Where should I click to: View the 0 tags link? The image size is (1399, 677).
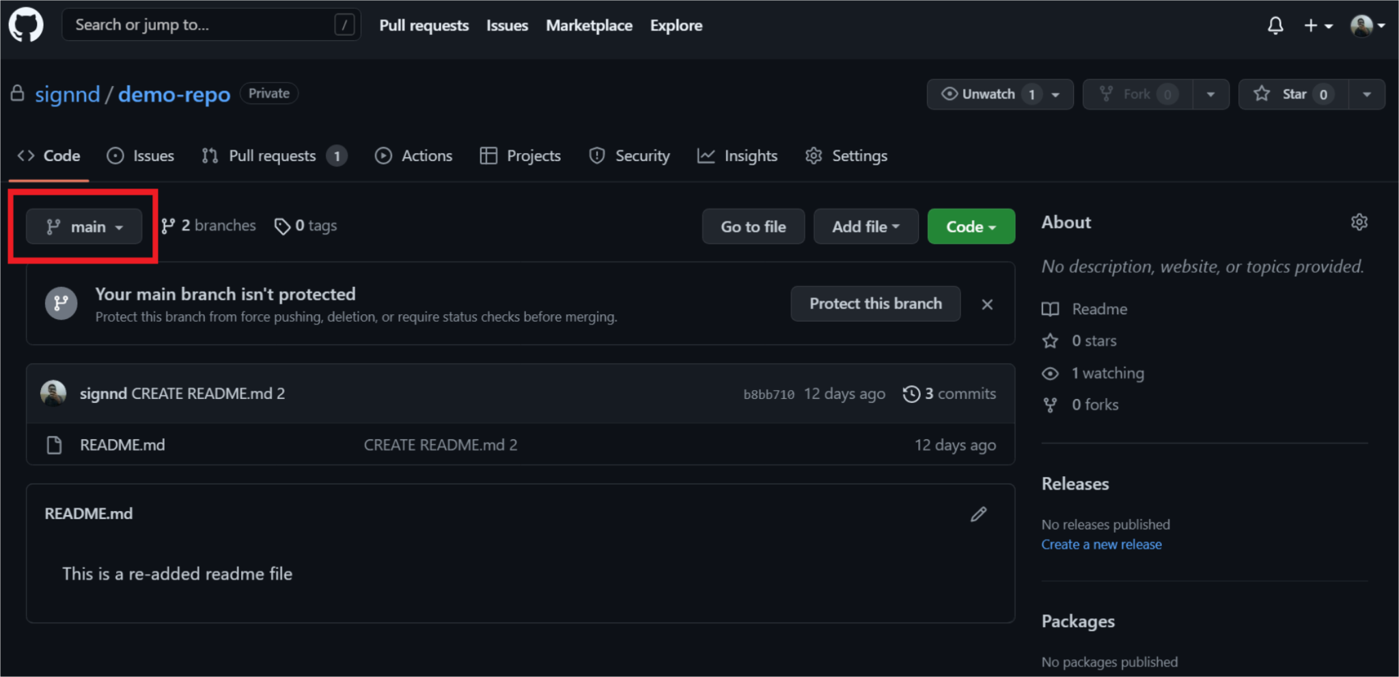305,225
